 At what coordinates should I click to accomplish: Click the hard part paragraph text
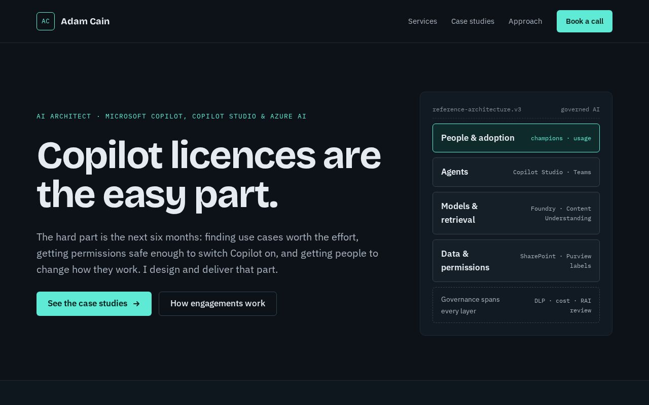pos(207,253)
